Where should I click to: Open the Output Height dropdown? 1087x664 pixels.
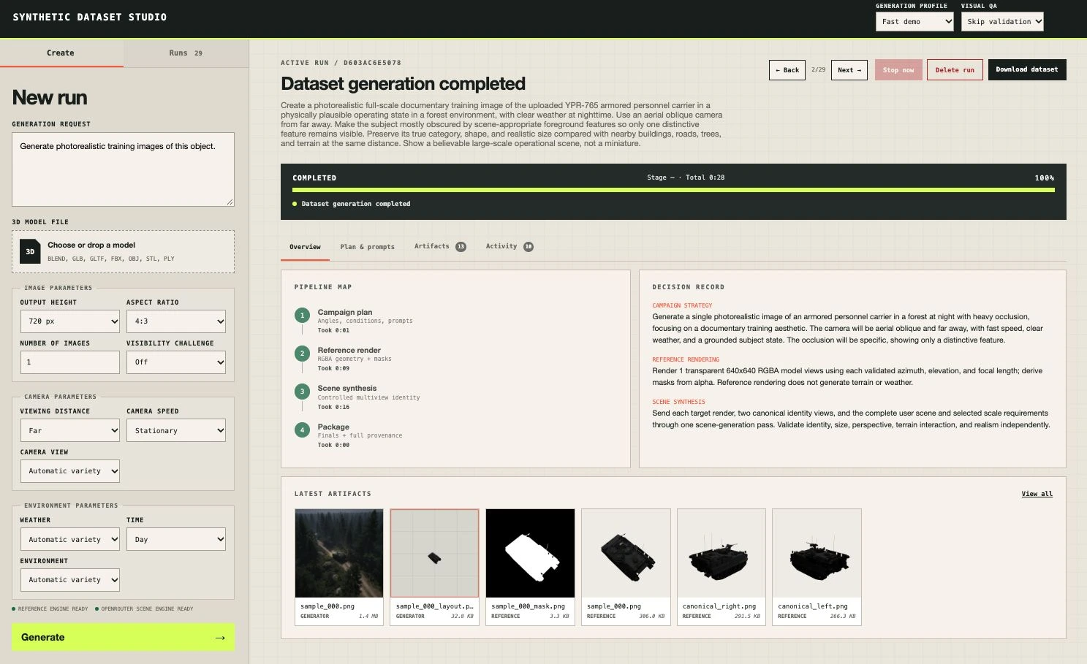(x=69, y=321)
